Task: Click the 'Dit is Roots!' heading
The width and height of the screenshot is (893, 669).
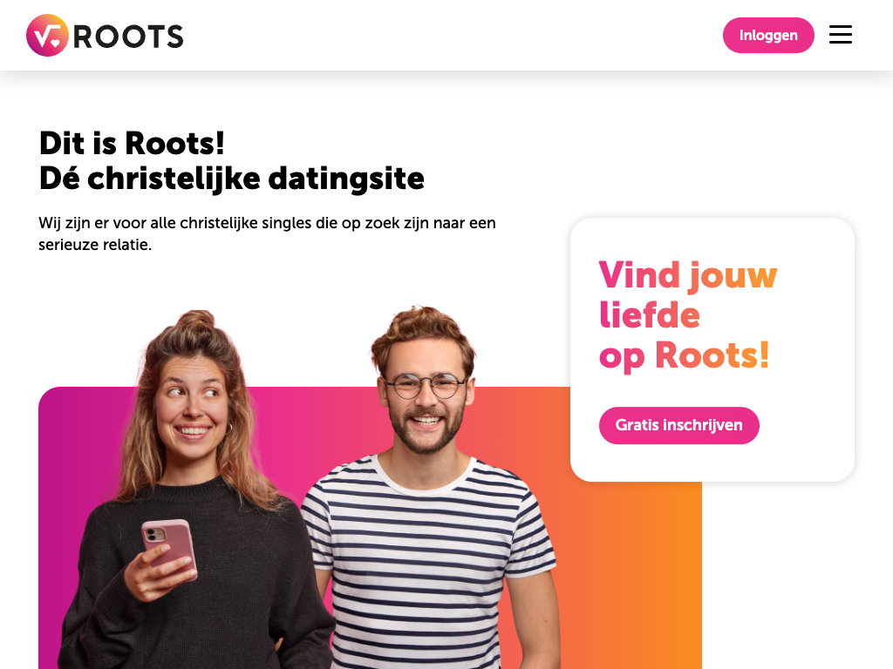Action: (132, 143)
